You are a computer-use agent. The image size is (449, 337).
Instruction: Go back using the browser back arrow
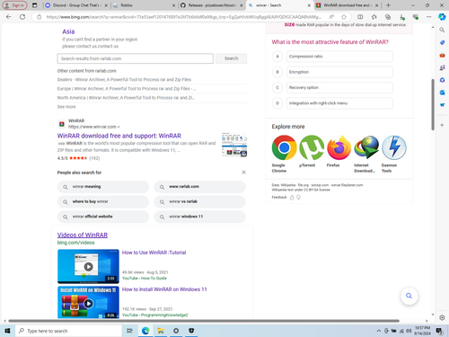(x=9, y=17)
